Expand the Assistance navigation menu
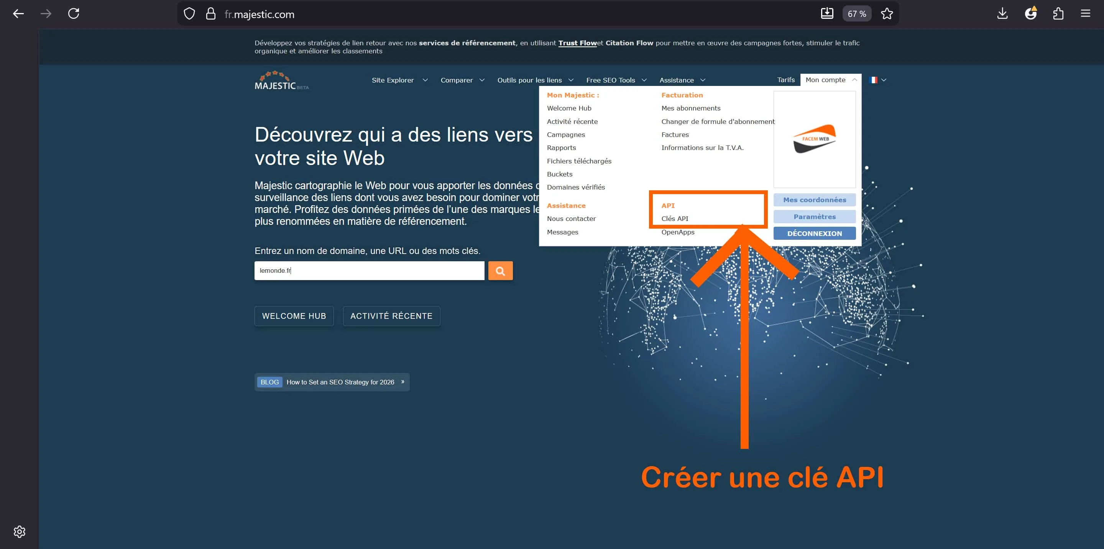Screen dimensions: 1104x549 [x=682, y=80]
